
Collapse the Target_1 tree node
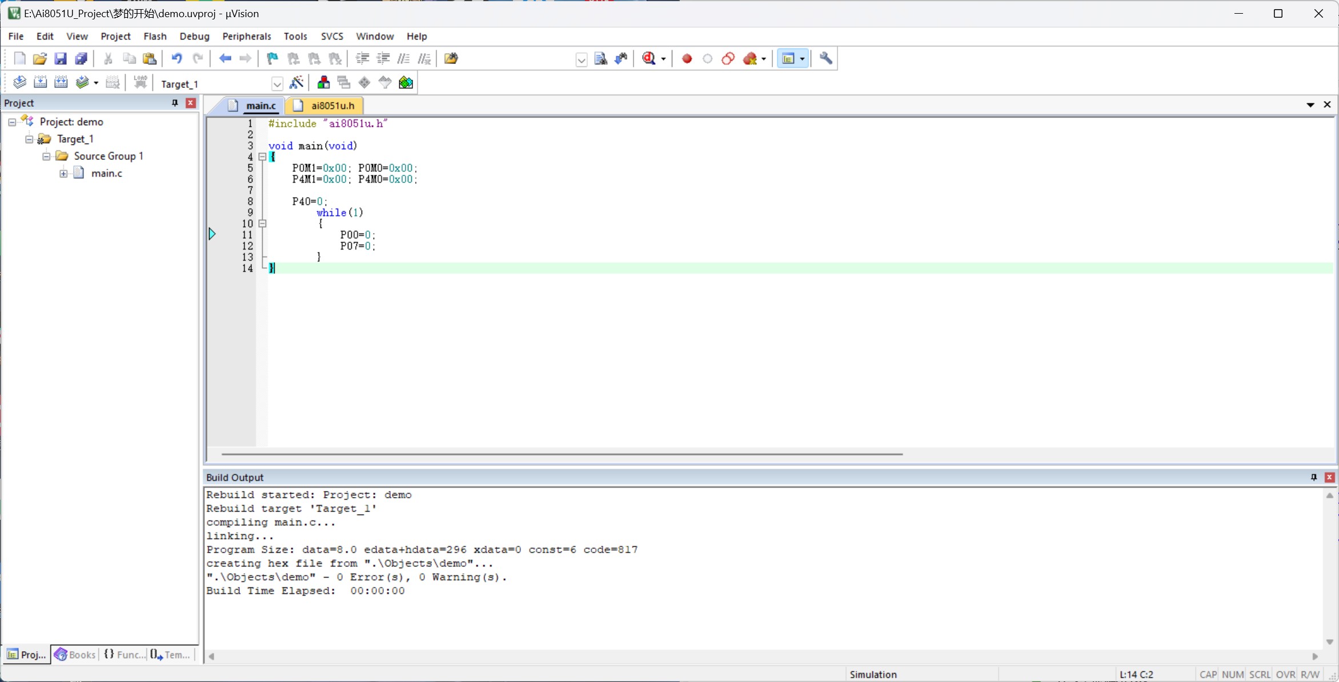point(29,139)
